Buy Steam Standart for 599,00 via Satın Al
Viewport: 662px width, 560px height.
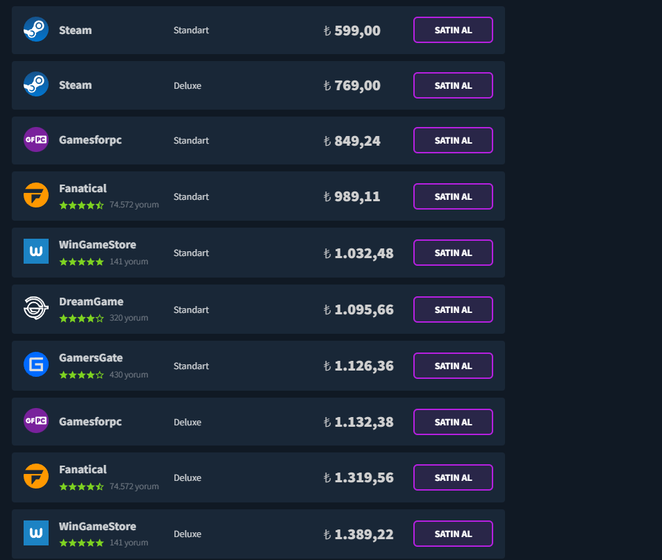point(453,30)
